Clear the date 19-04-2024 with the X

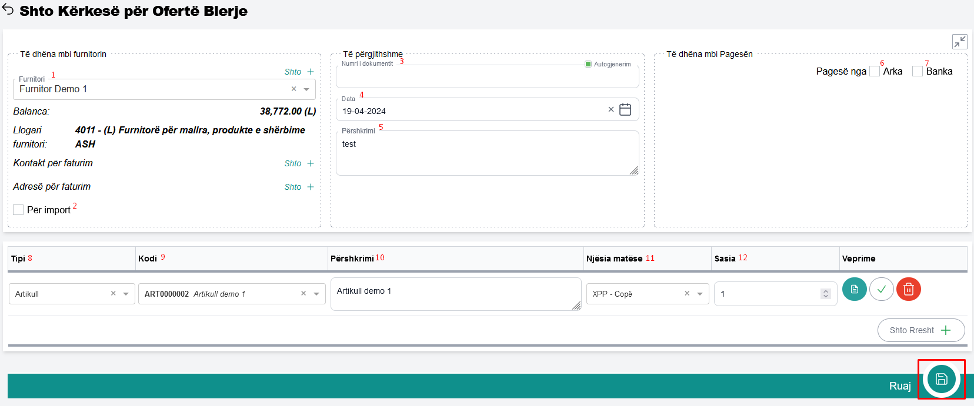pyautogui.click(x=611, y=110)
